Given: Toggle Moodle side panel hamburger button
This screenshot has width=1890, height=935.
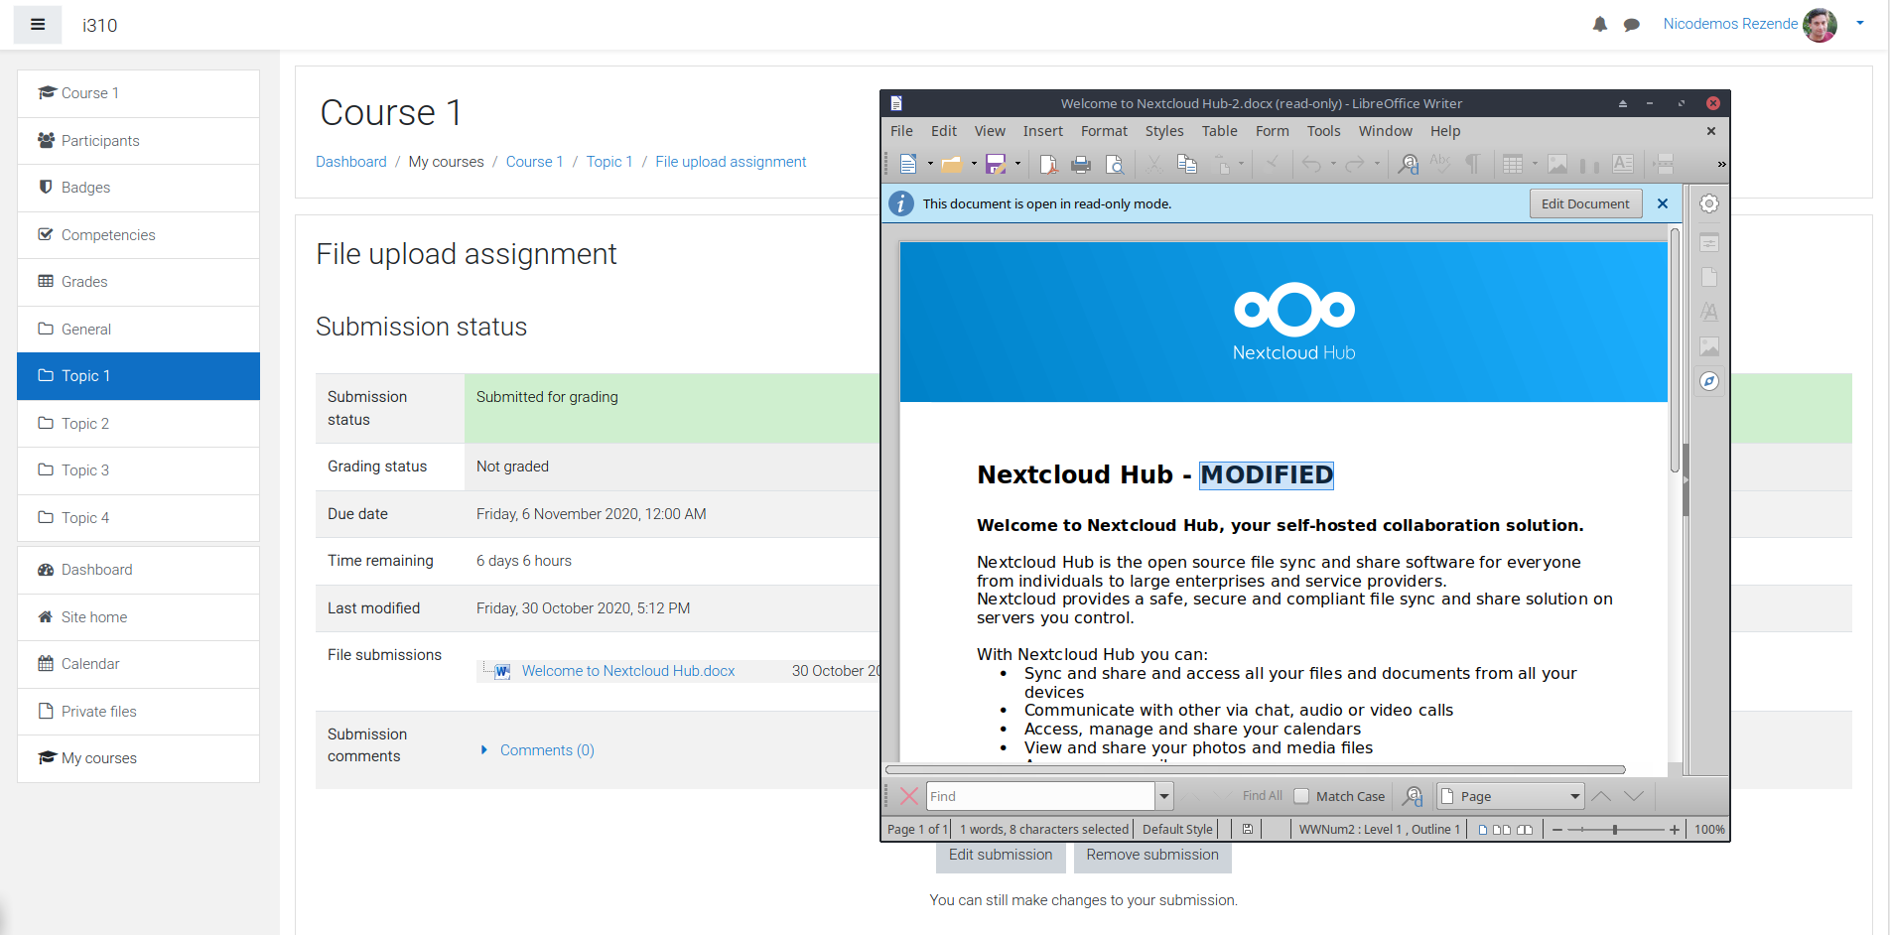Looking at the screenshot, I should tap(38, 25).
